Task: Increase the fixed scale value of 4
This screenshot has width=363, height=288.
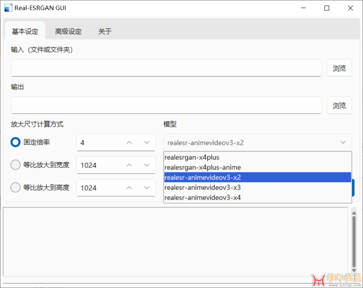Action: 129,142
